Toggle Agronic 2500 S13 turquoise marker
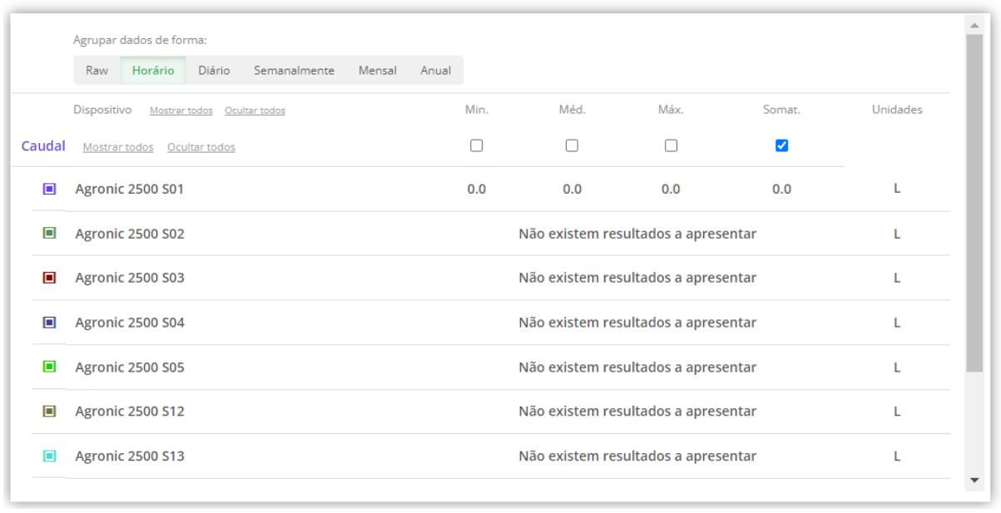 click(49, 456)
